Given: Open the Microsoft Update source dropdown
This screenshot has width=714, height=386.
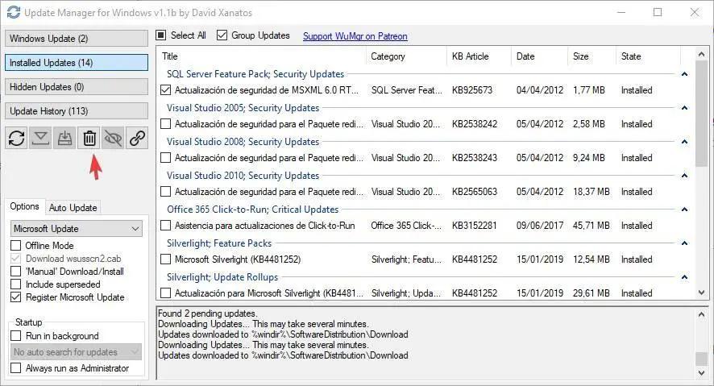Looking at the screenshot, I should (x=77, y=229).
